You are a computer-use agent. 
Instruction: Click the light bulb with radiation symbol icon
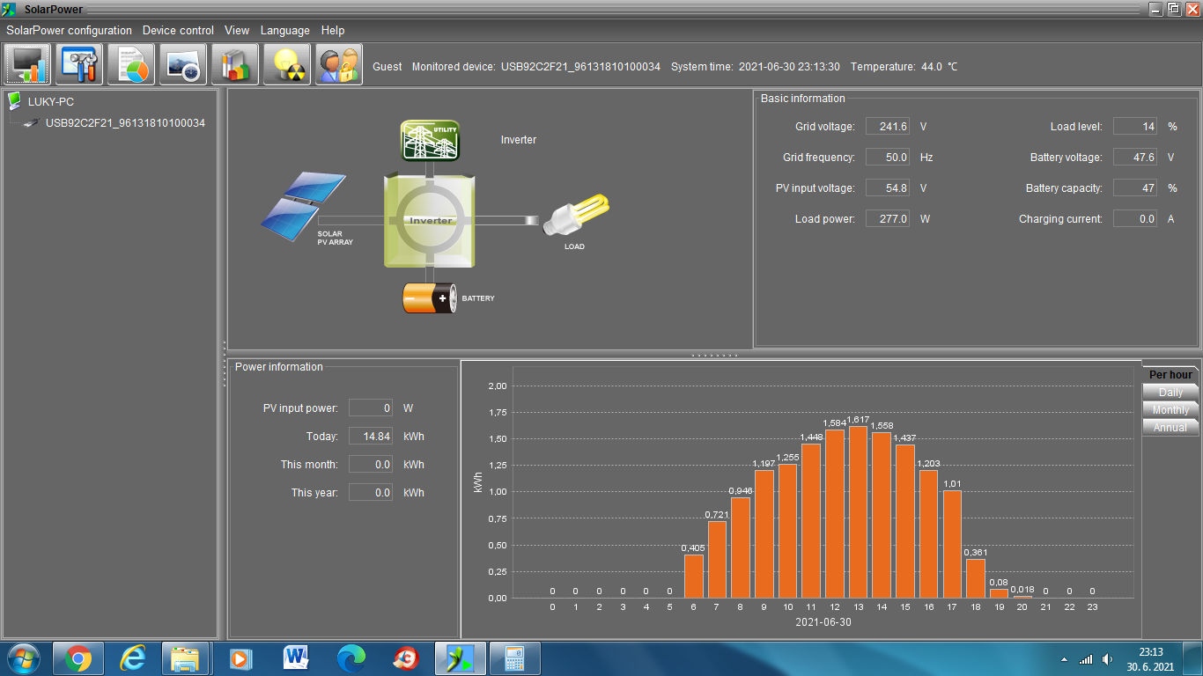287,65
